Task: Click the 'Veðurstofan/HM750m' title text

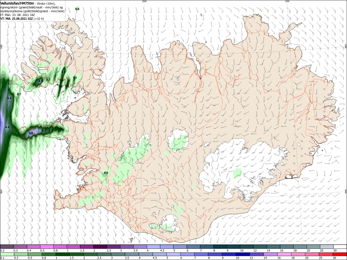Action: (x=17, y=3)
